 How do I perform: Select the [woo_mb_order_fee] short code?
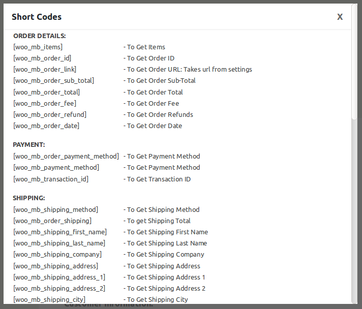click(45, 103)
